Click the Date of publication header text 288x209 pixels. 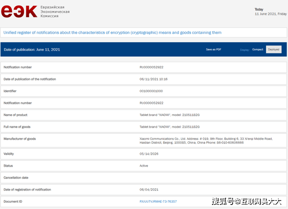[32, 49]
